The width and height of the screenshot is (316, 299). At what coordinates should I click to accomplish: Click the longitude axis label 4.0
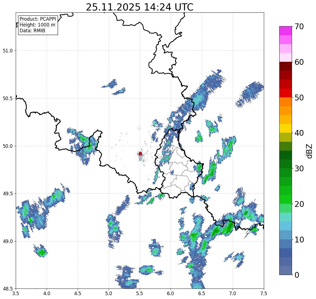click(47, 293)
